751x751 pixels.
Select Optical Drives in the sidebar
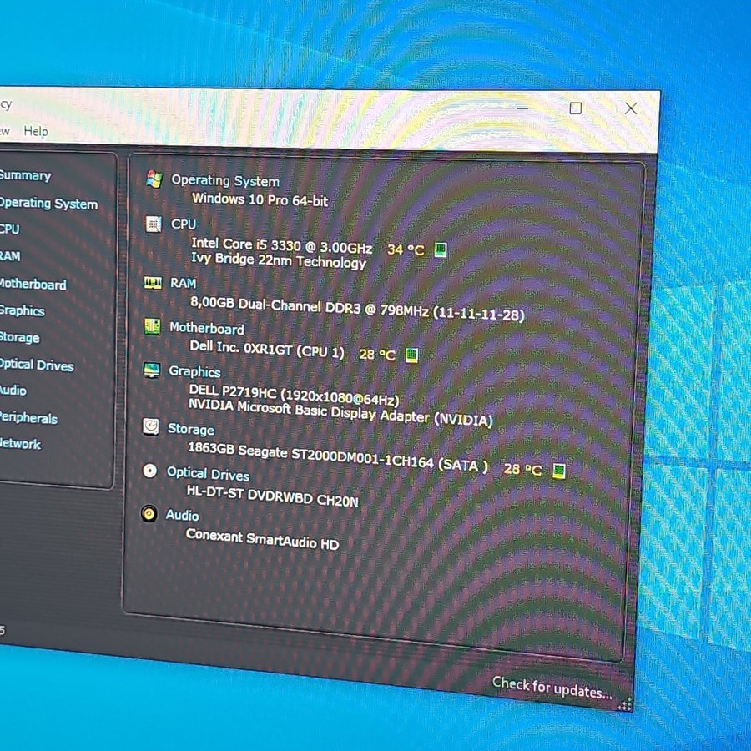[37, 365]
